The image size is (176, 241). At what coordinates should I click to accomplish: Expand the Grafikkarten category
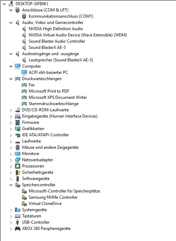click(11, 129)
